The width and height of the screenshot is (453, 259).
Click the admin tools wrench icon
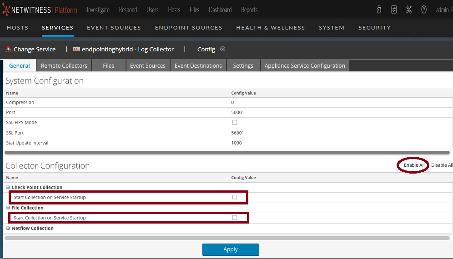[409, 10]
